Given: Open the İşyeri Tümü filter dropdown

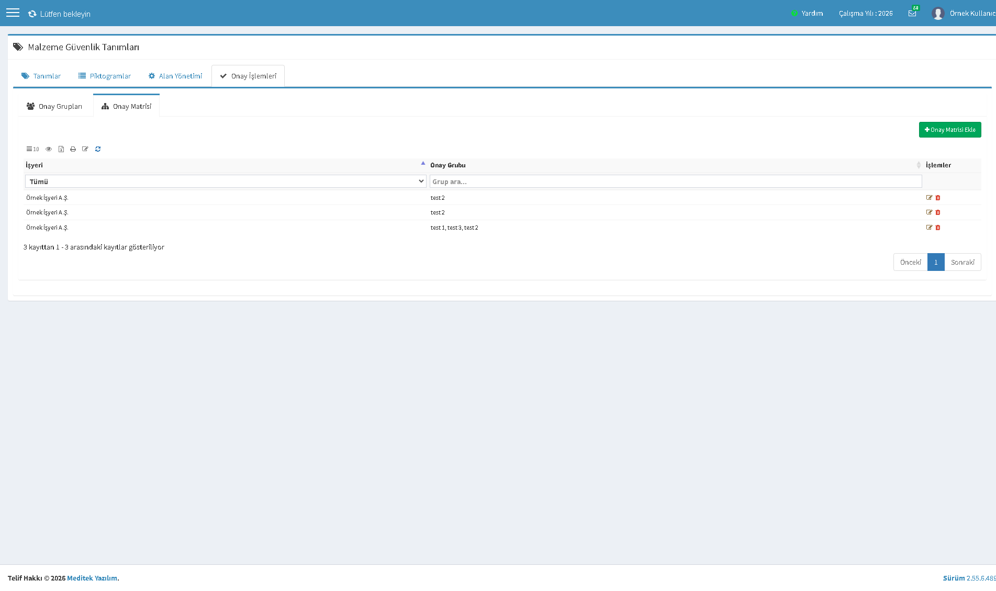Looking at the screenshot, I should pos(226,181).
